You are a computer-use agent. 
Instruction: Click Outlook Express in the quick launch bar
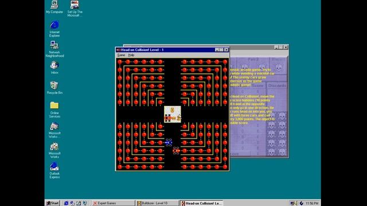pyautogui.click(x=72, y=203)
